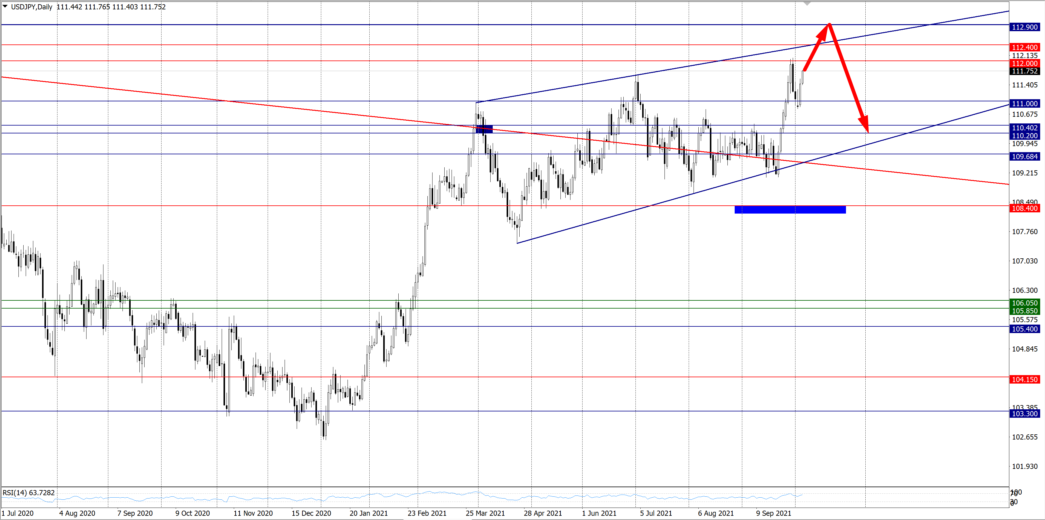
Task: Click the black current price label 111.752
Action: coord(1024,71)
